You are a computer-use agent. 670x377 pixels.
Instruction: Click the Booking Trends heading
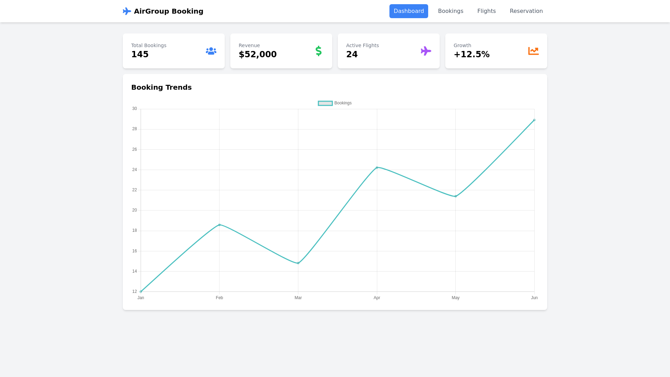click(x=161, y=87)
